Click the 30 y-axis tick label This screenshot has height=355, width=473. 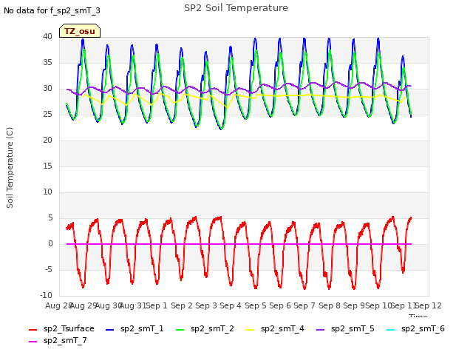pyautogui.click(x=47, y=89)
